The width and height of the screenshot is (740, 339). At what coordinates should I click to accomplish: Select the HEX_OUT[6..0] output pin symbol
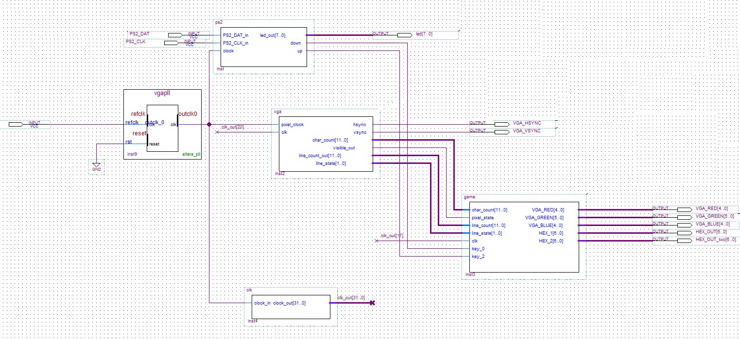point(684,233)
